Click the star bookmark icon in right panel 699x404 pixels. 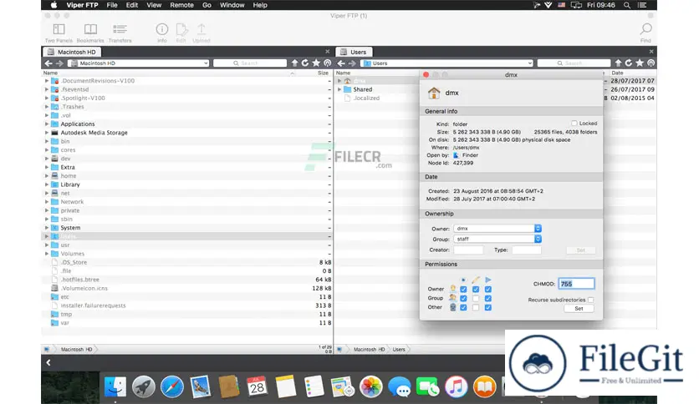tap(640, 63)
